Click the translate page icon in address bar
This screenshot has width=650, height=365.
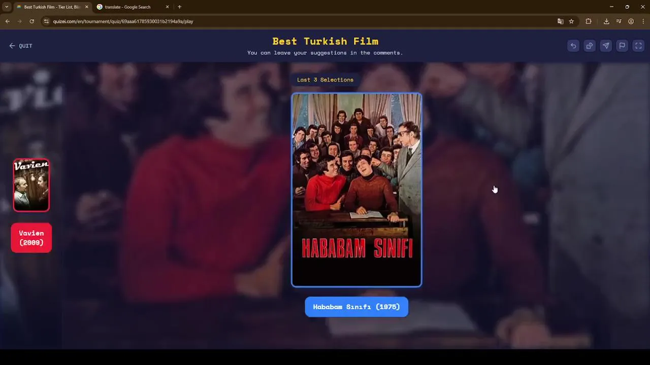[x=561, y=21]
